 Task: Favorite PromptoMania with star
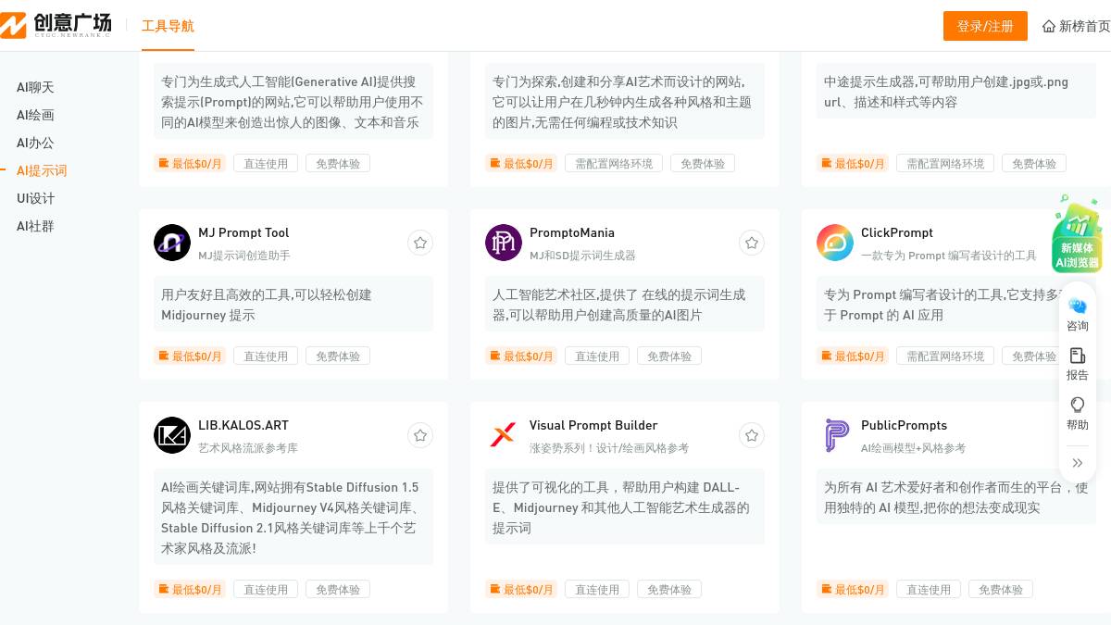[752, 243]
